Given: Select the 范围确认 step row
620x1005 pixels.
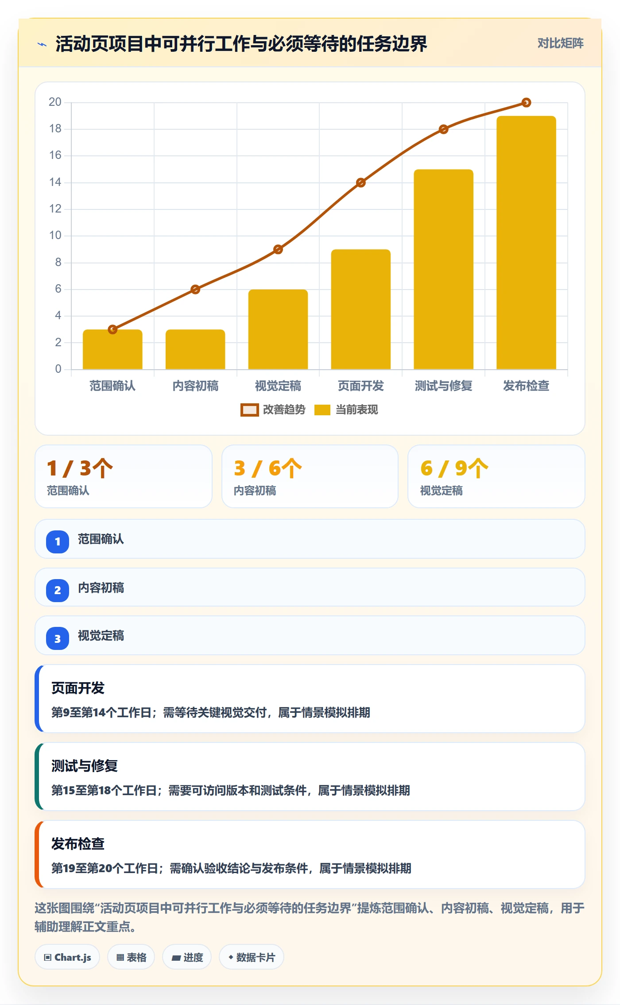Looking at the screenshot, I should coord(310,539).
